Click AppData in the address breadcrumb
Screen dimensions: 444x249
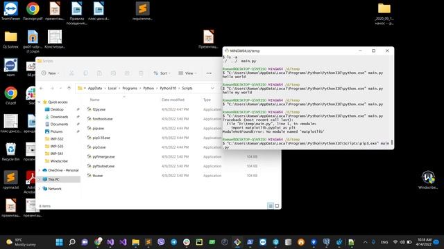click(95, 89)
